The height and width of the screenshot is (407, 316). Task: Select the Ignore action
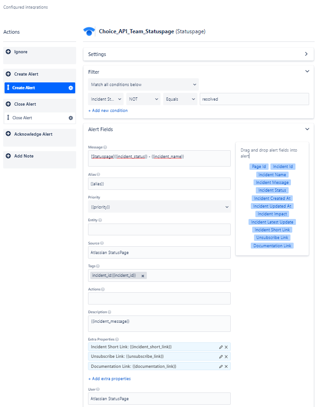pyautogui.click(x=21, y=51)
